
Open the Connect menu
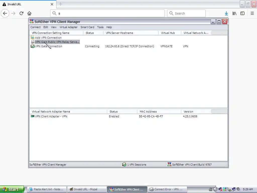coord(35,27)
